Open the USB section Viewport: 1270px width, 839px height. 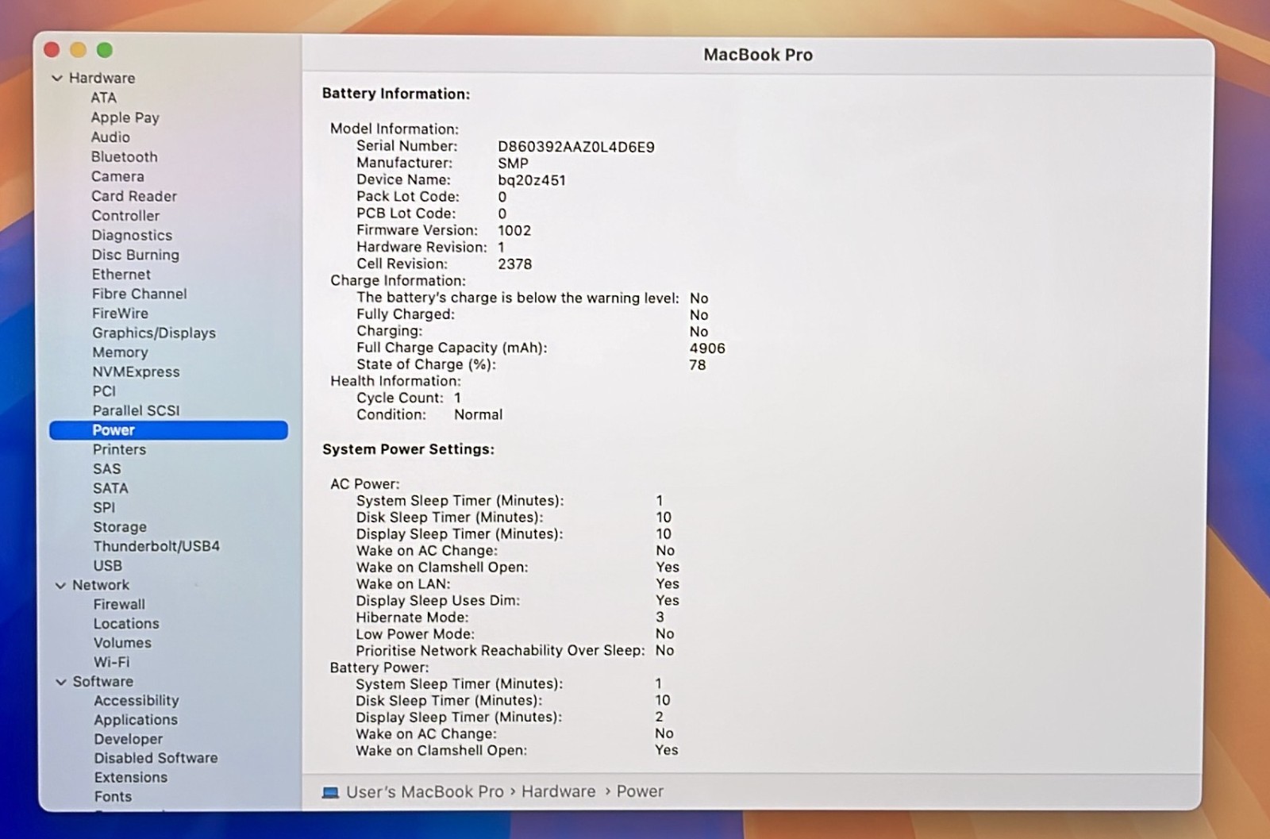108,565
